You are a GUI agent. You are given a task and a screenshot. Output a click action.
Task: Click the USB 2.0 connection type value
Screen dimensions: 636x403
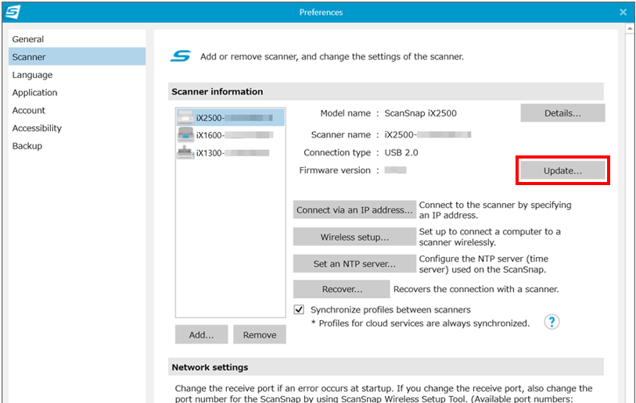[401, 152]
